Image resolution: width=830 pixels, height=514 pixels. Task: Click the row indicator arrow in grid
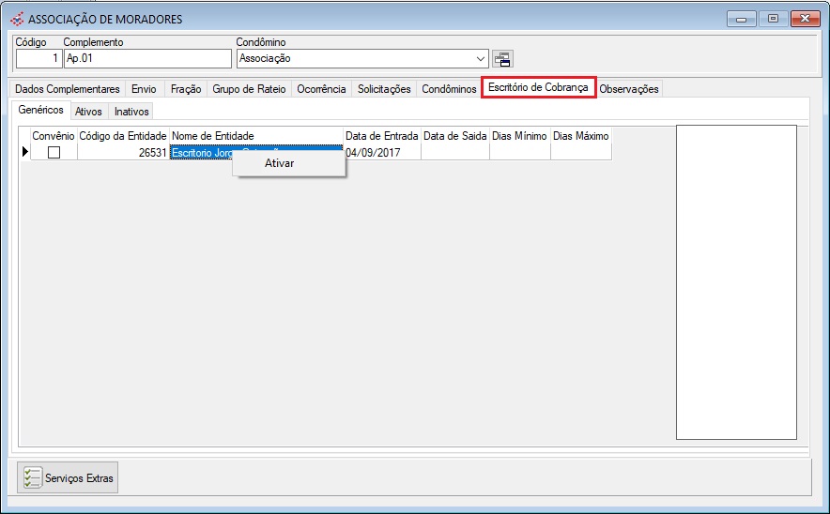(24, 153)
